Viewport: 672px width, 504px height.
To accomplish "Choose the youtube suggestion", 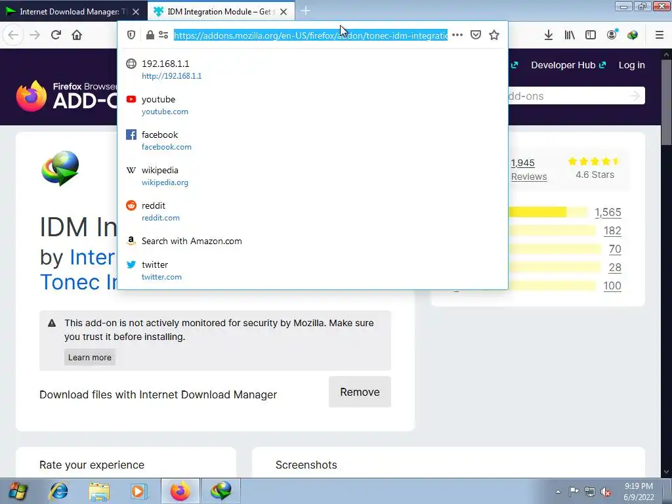I will tap(312, 105).
